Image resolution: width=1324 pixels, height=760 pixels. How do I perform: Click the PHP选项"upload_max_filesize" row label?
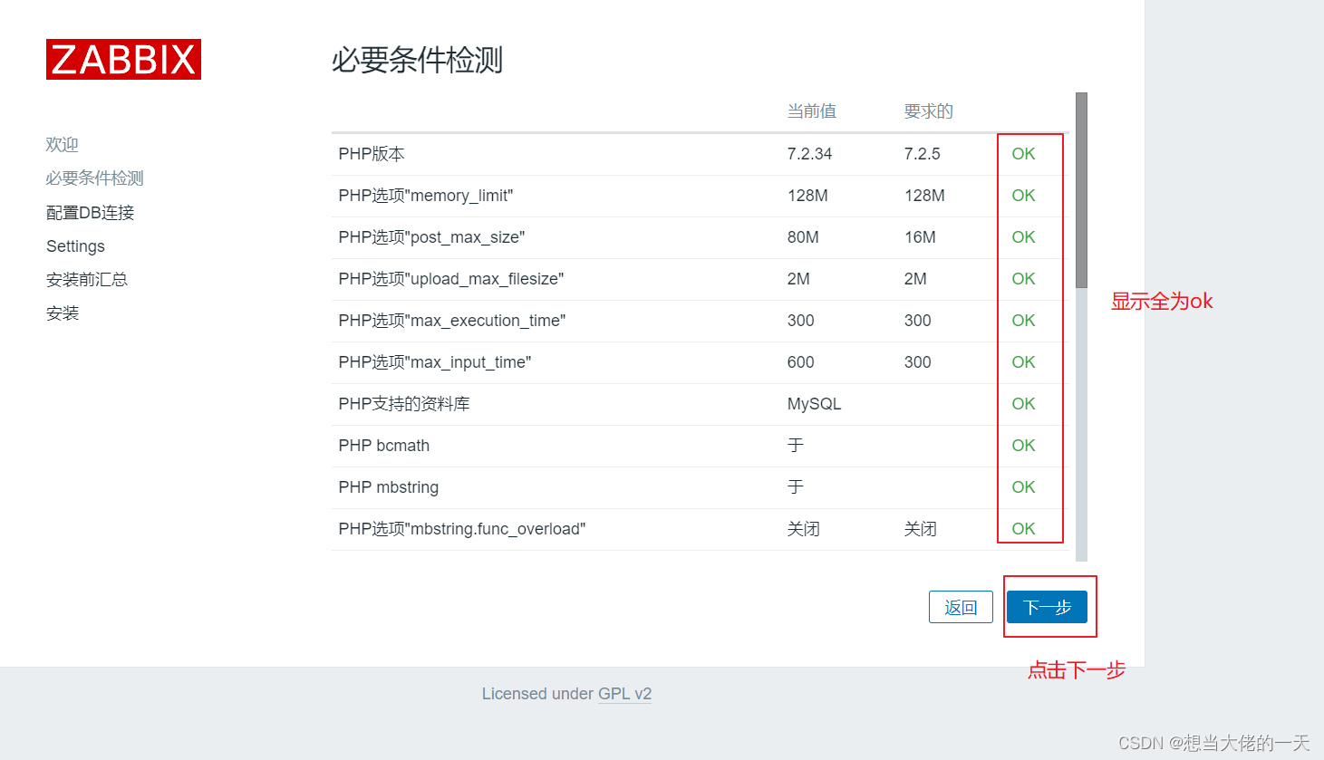point(451,279)
